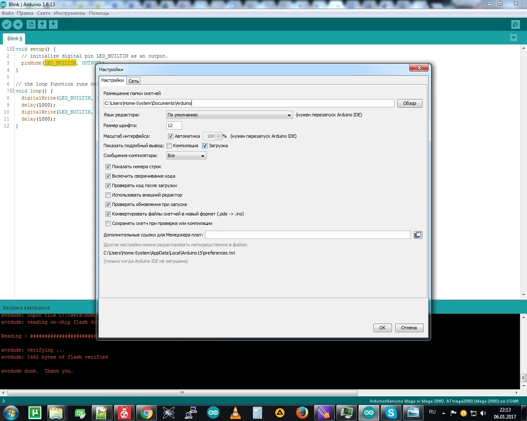Open the Скетч menu

pyautogui.click(x=44, y=13)
